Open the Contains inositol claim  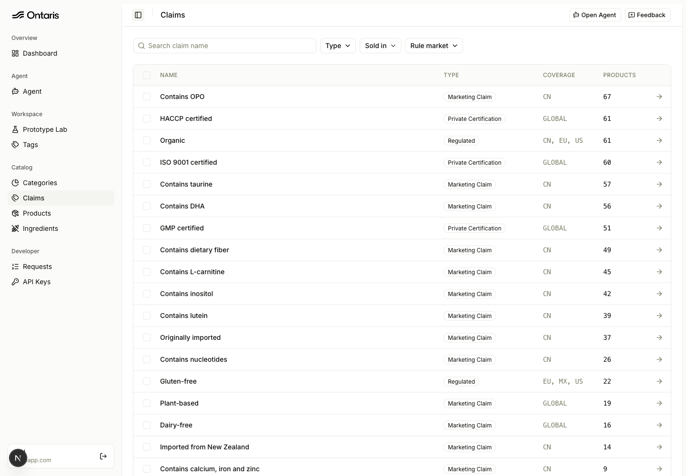[x=186, y=294]
